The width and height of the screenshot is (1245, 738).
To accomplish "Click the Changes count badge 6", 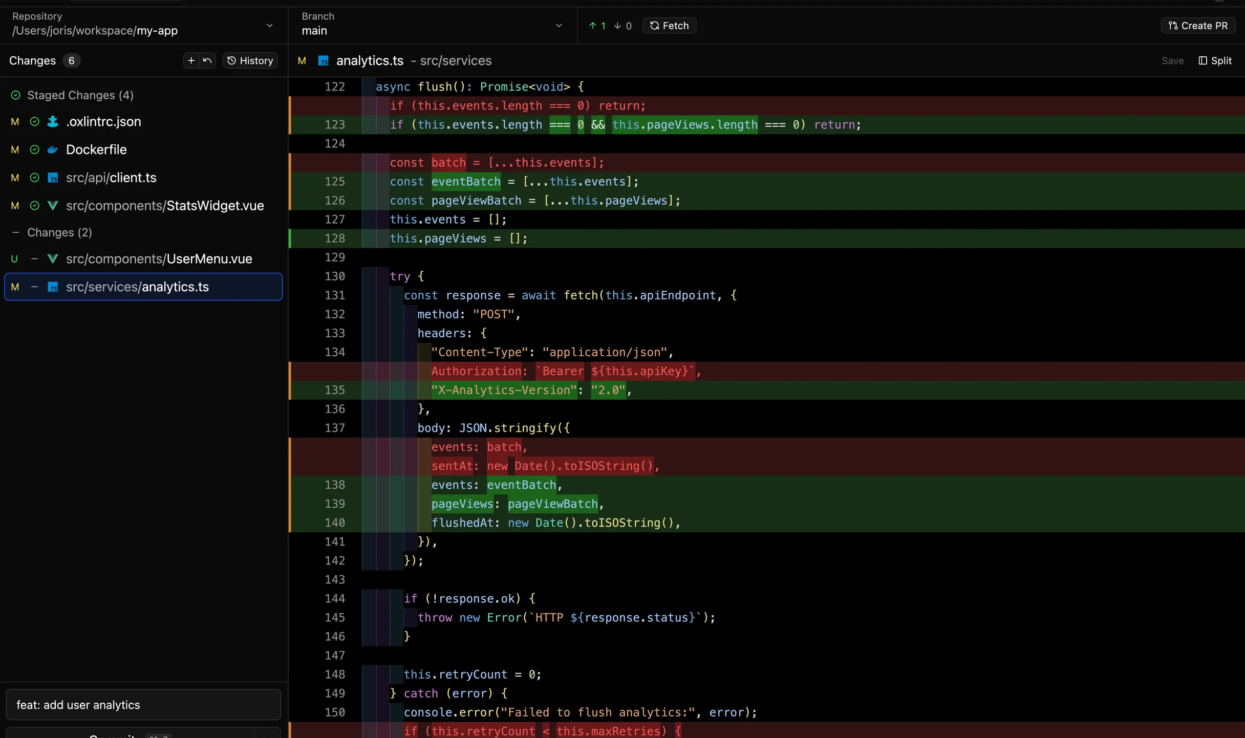I will click(x=72, y=60).
